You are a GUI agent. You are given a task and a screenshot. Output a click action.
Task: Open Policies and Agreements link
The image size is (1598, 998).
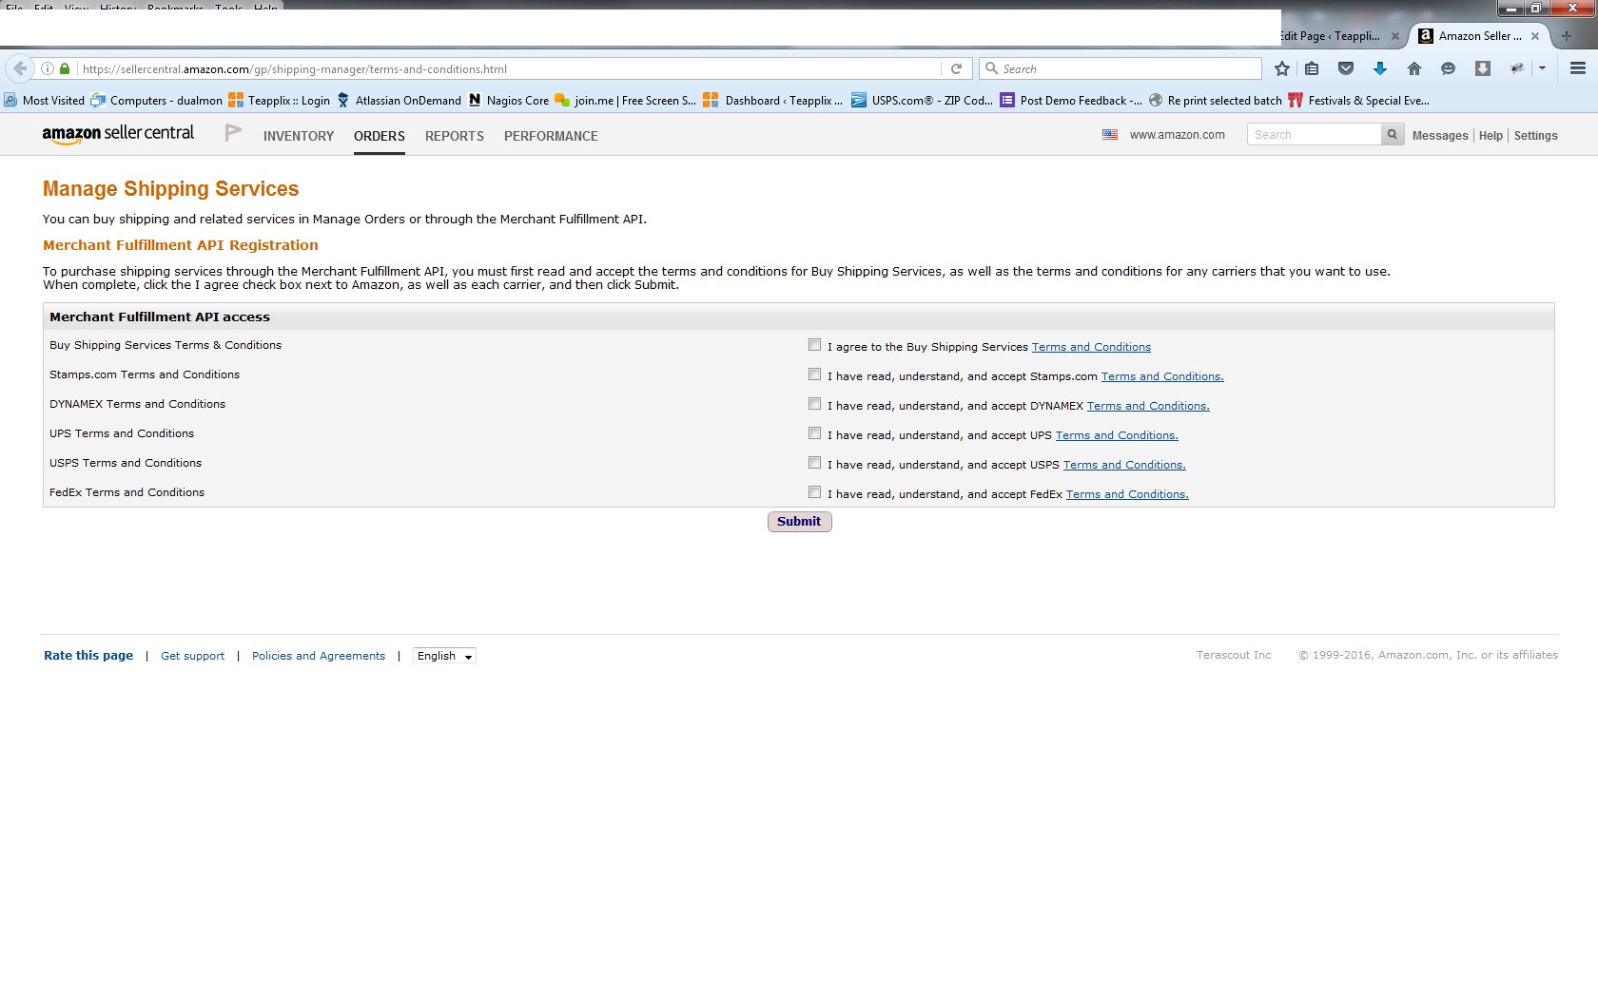[x=319, y=656]
